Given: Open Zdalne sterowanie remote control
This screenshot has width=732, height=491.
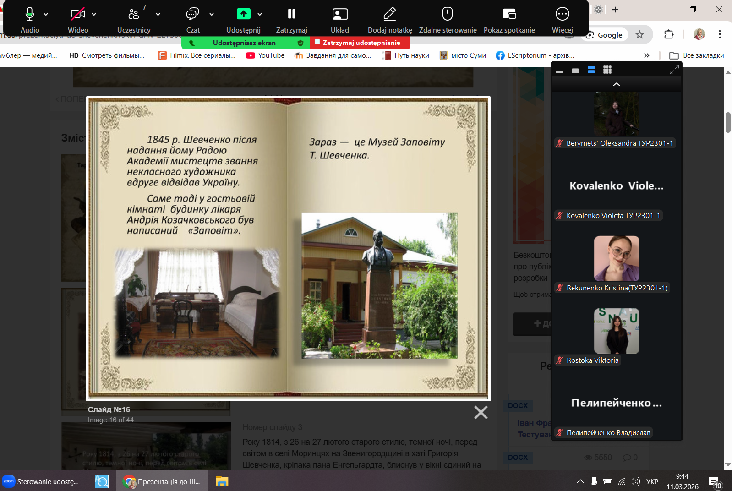Looking at the screenshot, I should (x=448, y=15).
